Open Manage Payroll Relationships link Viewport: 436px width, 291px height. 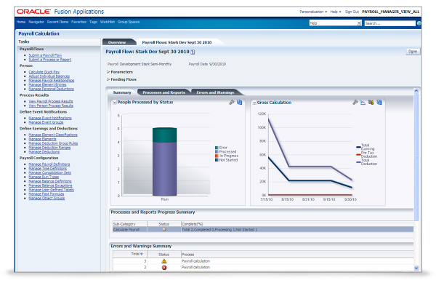[51, 81]
